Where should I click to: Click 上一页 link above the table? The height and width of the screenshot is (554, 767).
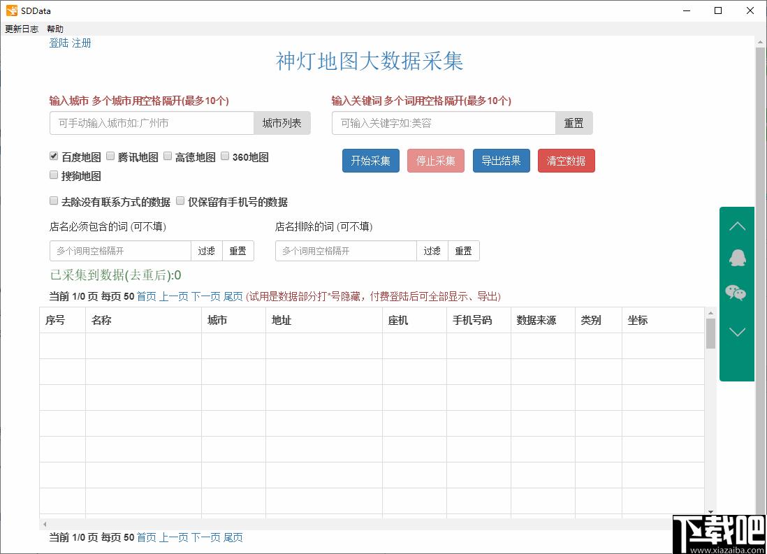tap(174, 297)
